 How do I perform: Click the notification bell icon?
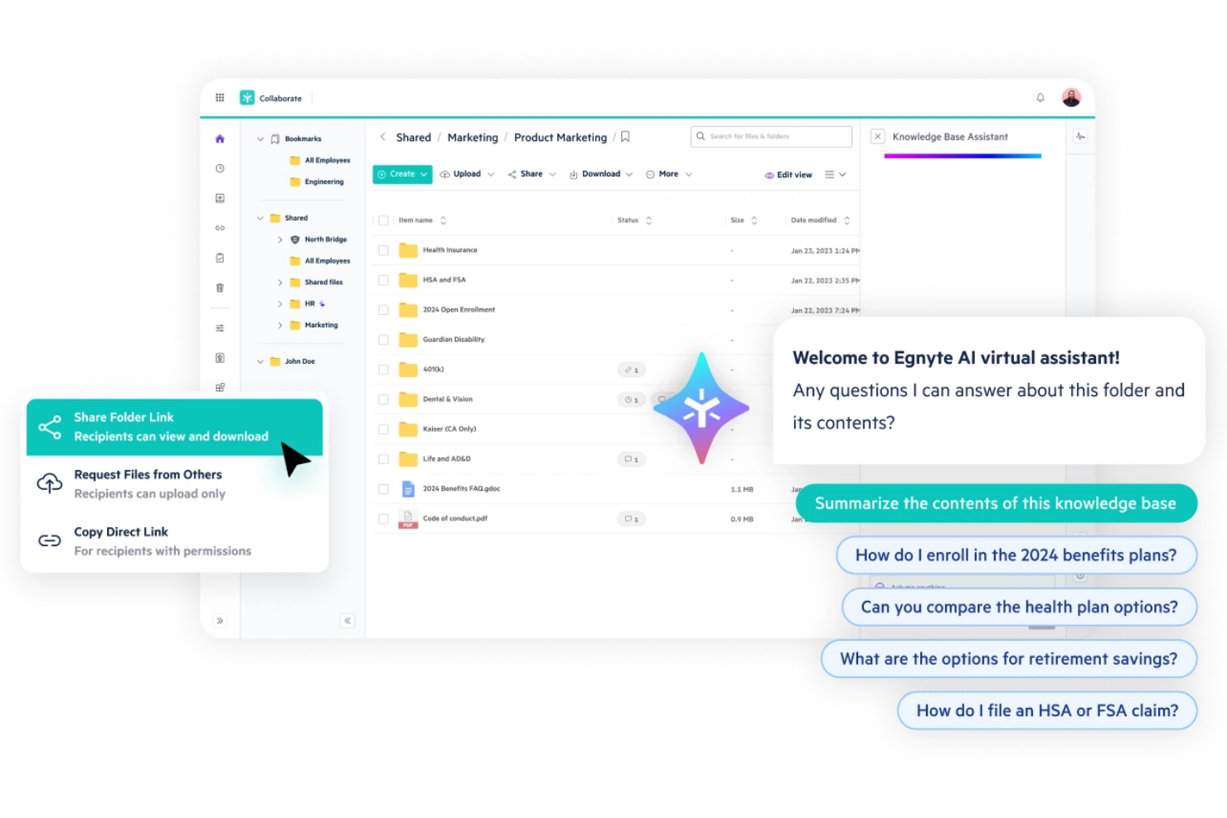(1040, 97)
